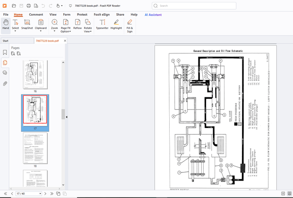Go to previous page
This screenshot has height=198, width=293.
pyautogui.click(x=12, y=194)
